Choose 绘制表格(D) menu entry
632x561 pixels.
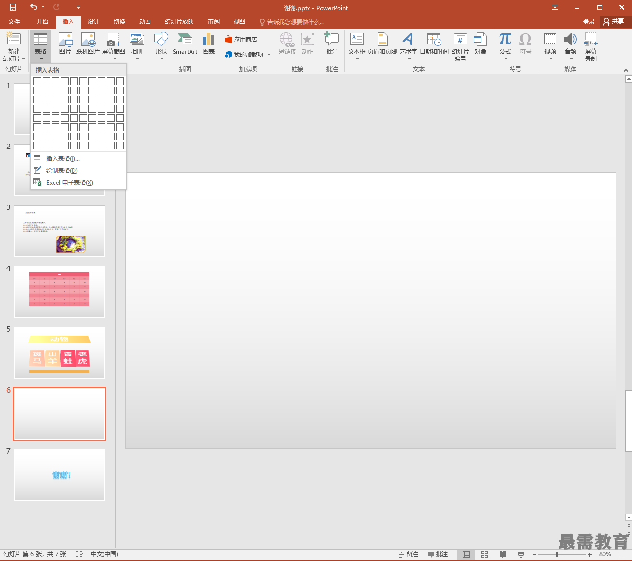78,170
